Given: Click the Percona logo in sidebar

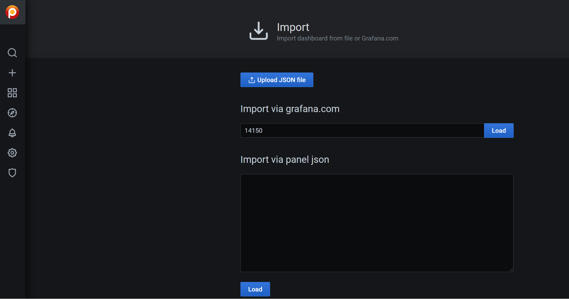Looking at the screenshot, I should tap(12, 12).
